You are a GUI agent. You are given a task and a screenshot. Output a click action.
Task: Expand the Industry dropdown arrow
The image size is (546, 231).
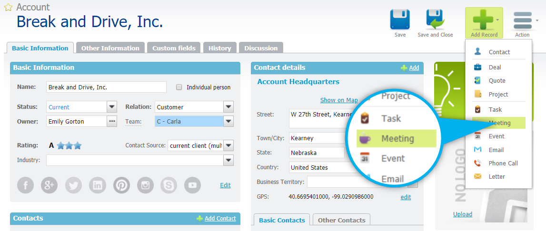pos(228,160)
